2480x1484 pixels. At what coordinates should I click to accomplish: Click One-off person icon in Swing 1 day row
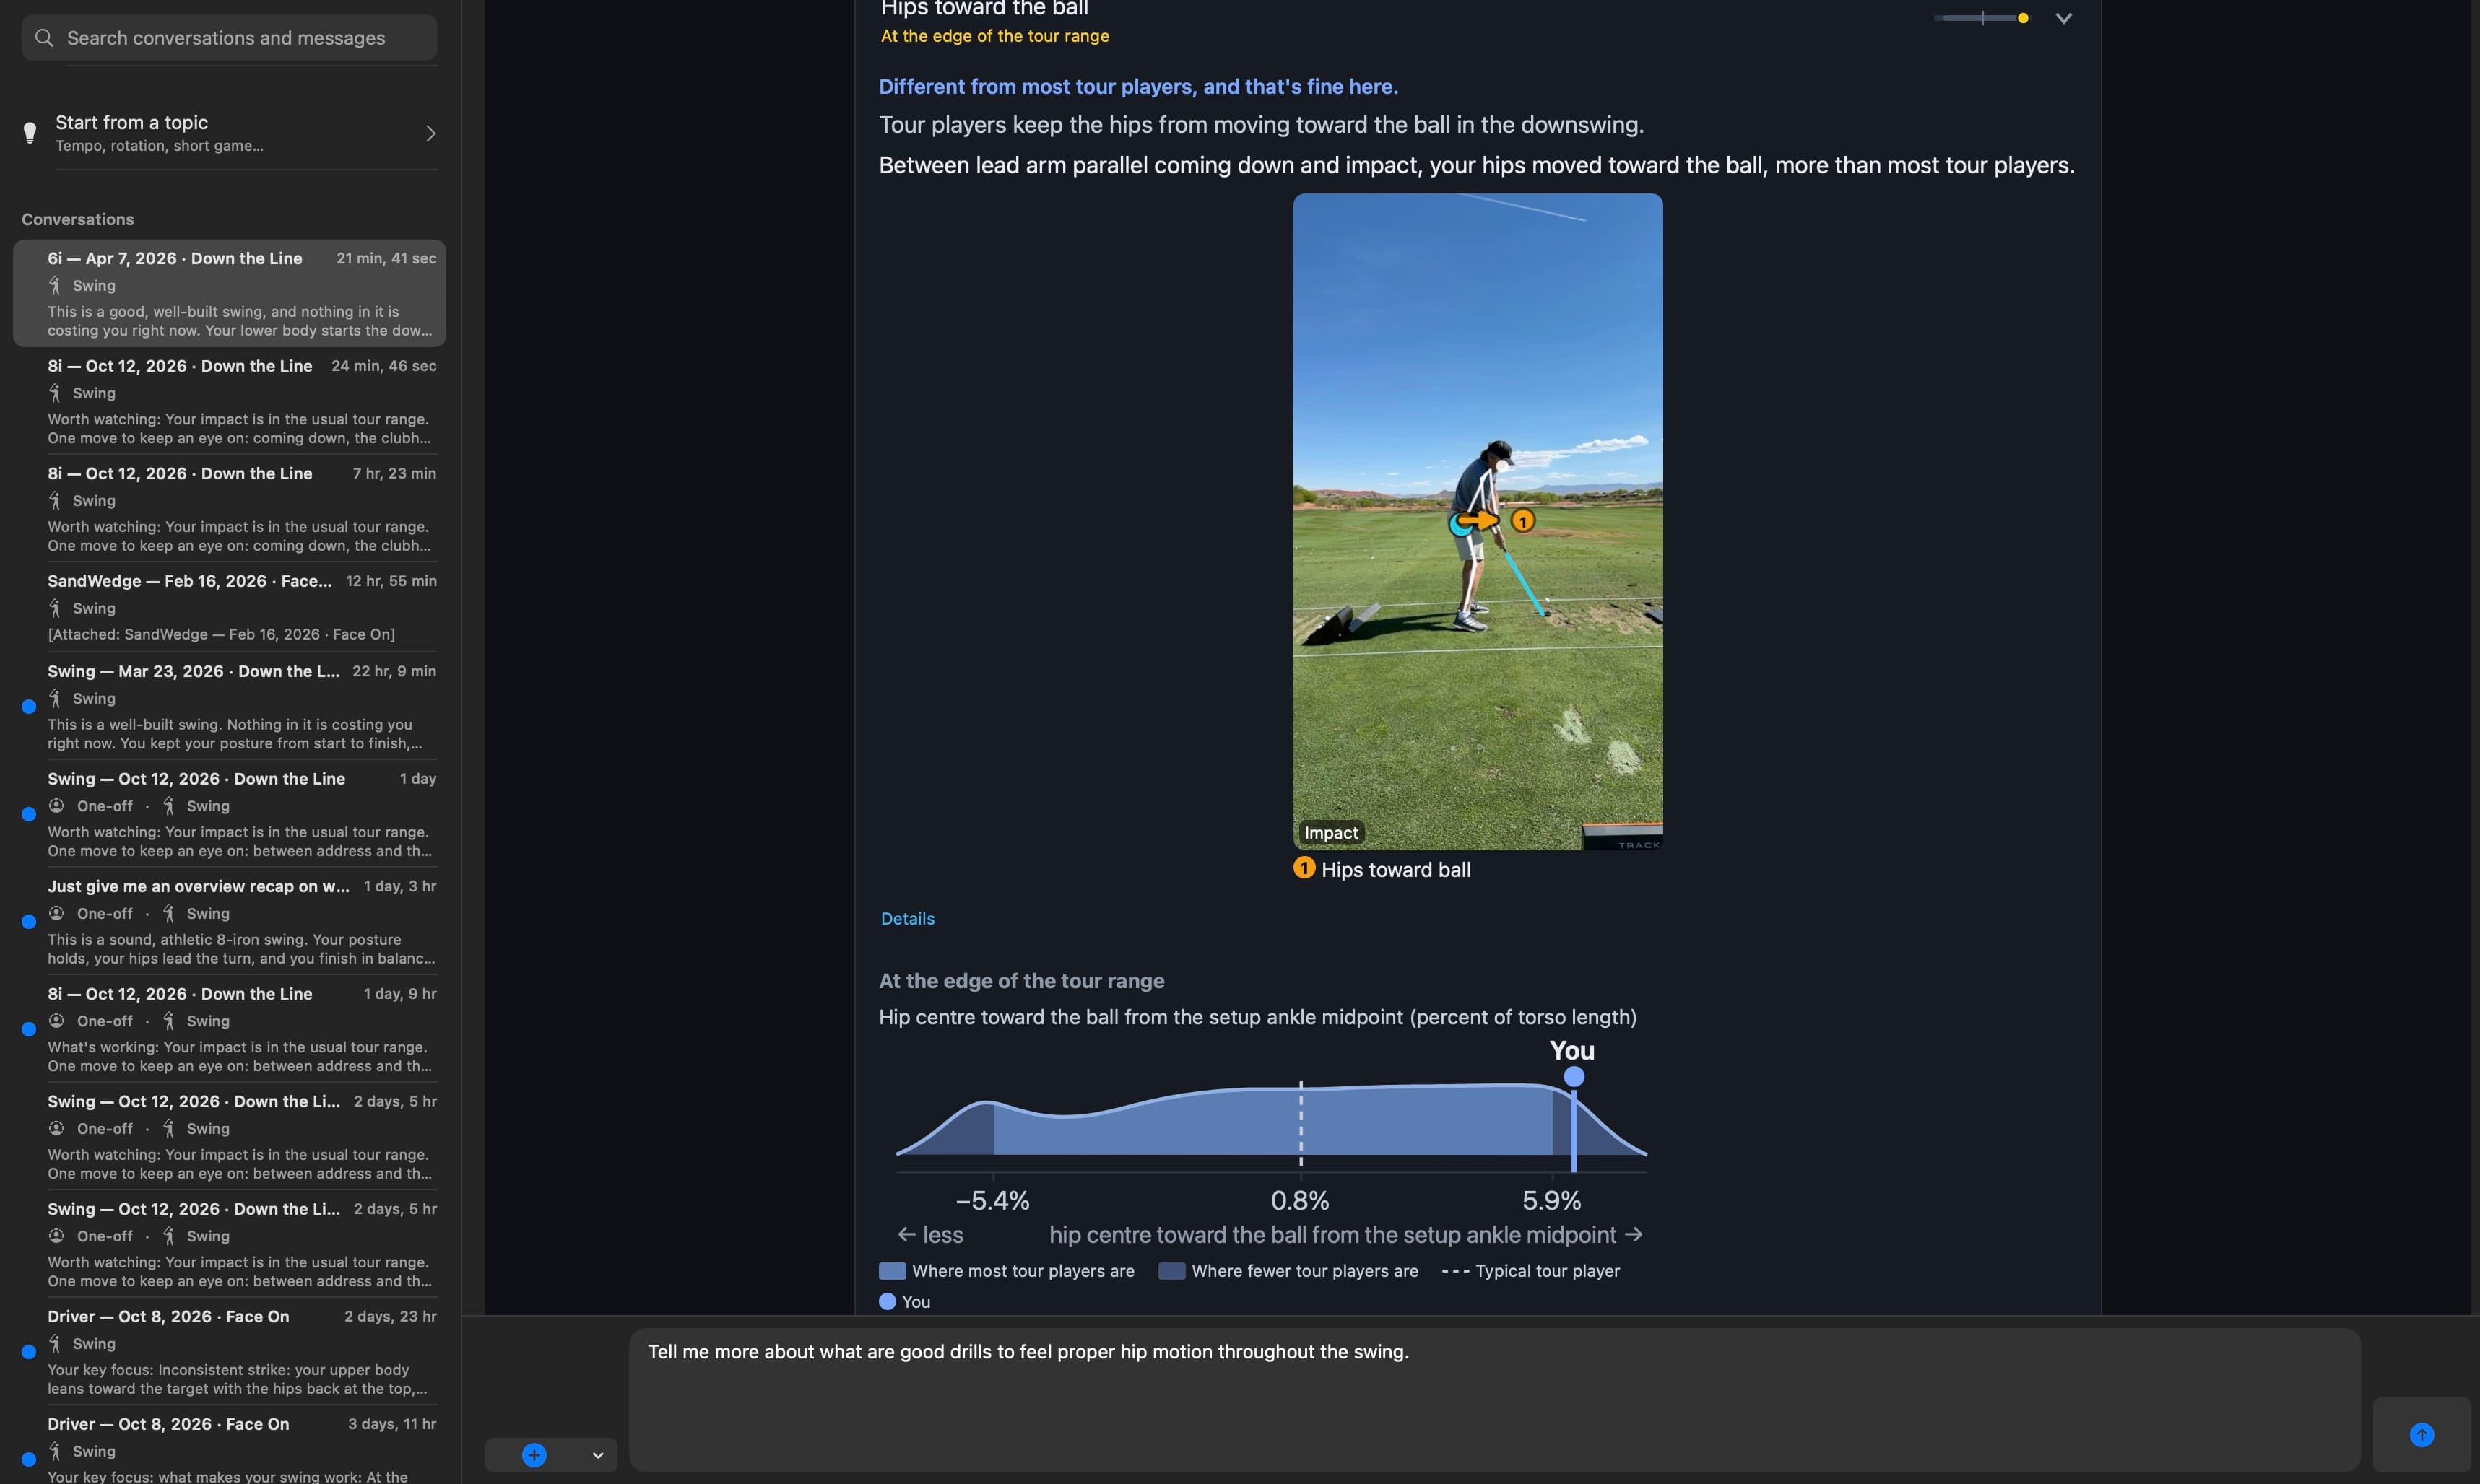tap(57, 806)
